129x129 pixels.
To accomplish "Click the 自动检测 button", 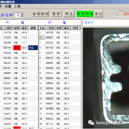I will 40,14.
